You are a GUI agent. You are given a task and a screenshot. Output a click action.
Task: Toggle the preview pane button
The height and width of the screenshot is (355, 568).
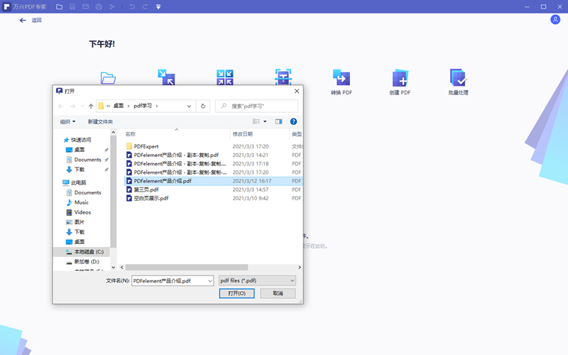279,121
